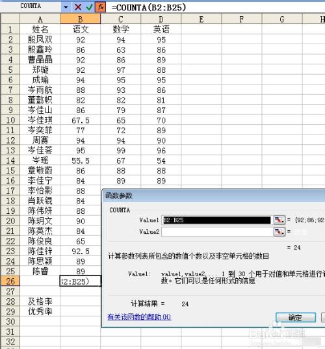
Task: Select the 79 score in column C
Action: [x=121, y=110]
